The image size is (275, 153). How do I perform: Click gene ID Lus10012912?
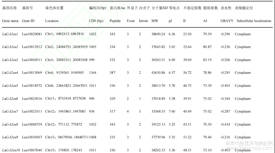click(x=32, y=47)
